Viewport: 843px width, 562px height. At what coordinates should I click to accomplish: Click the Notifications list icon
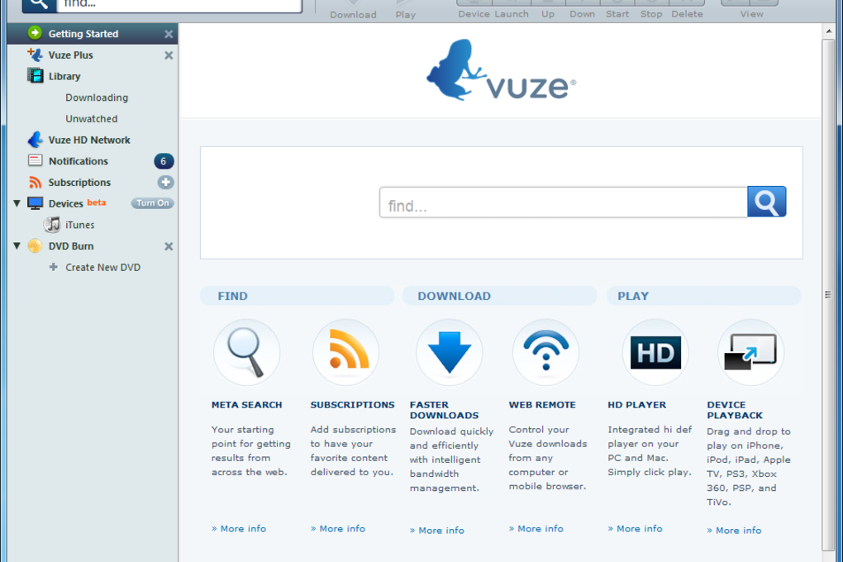pyautogui.click(x=35, y=160)
